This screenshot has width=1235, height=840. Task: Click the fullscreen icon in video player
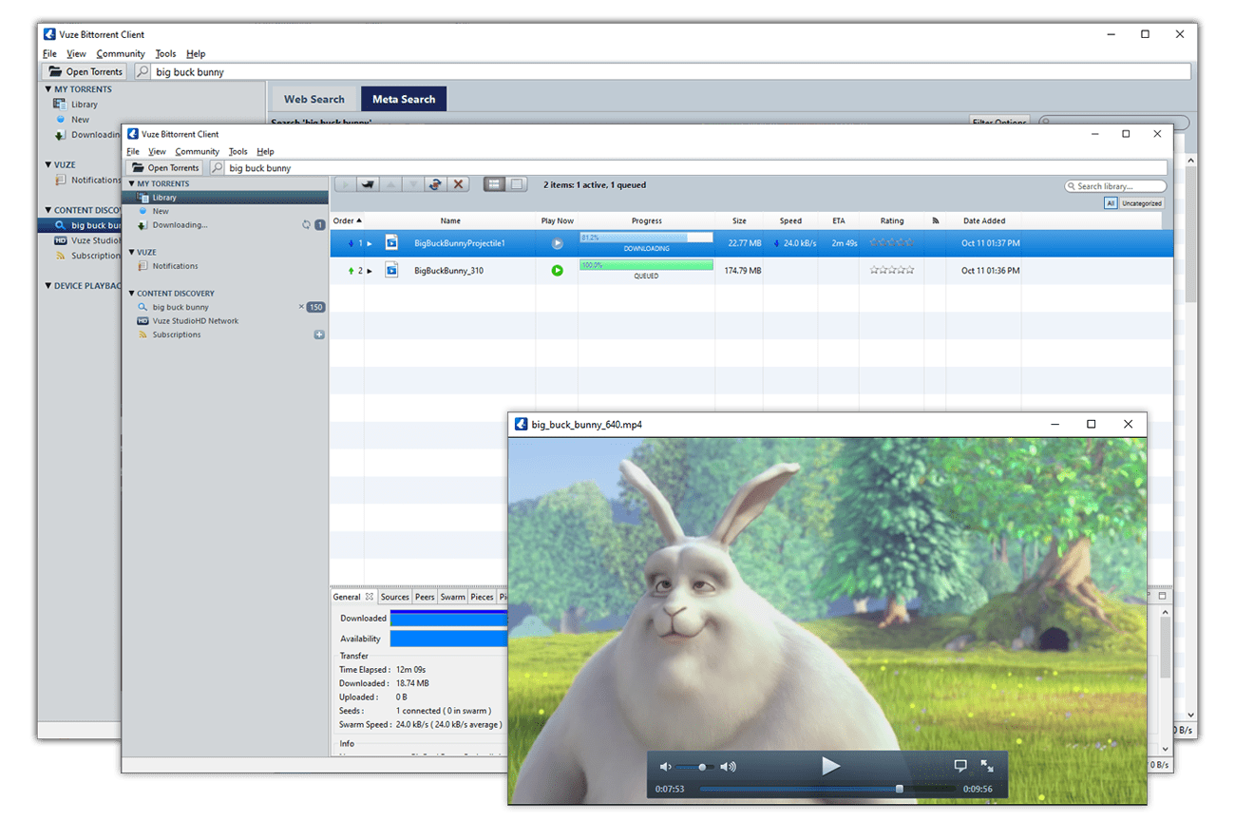[x=987, y=766]
